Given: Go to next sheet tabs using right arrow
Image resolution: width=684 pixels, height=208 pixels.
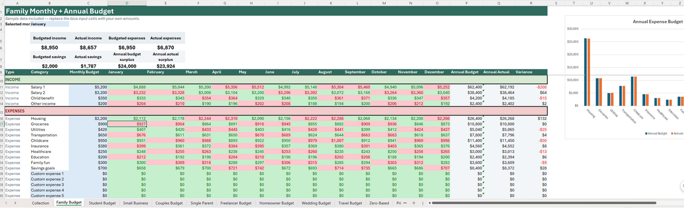Looking at the screenshot, I should click(x=15, y=203).
